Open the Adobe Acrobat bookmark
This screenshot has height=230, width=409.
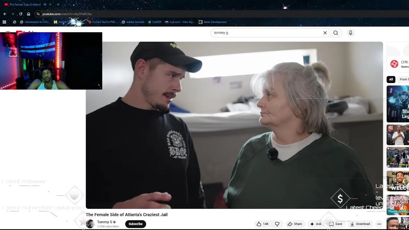(x=133, y=22)
